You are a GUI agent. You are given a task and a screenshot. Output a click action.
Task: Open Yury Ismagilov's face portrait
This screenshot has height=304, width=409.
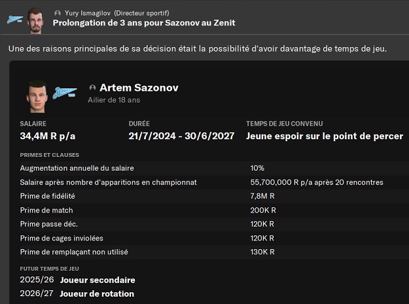click(x=37, y=20)
